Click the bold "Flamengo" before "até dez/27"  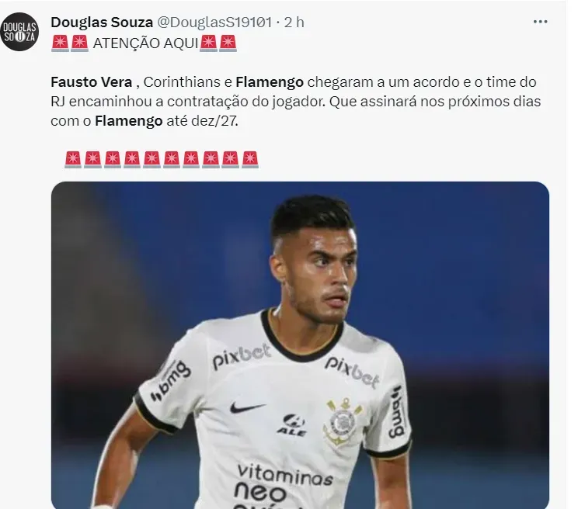pos(129,120)
